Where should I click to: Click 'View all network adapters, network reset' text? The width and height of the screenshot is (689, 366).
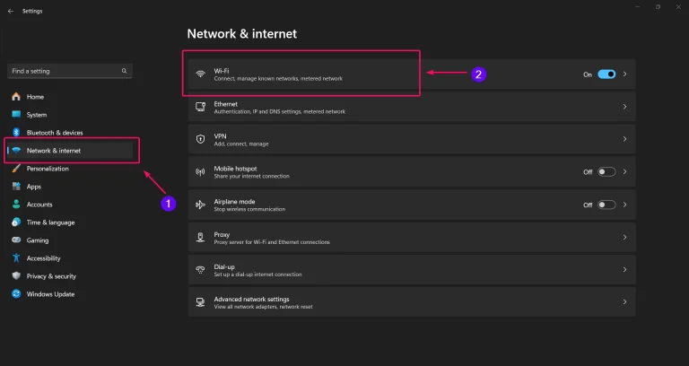coord(263,307)
